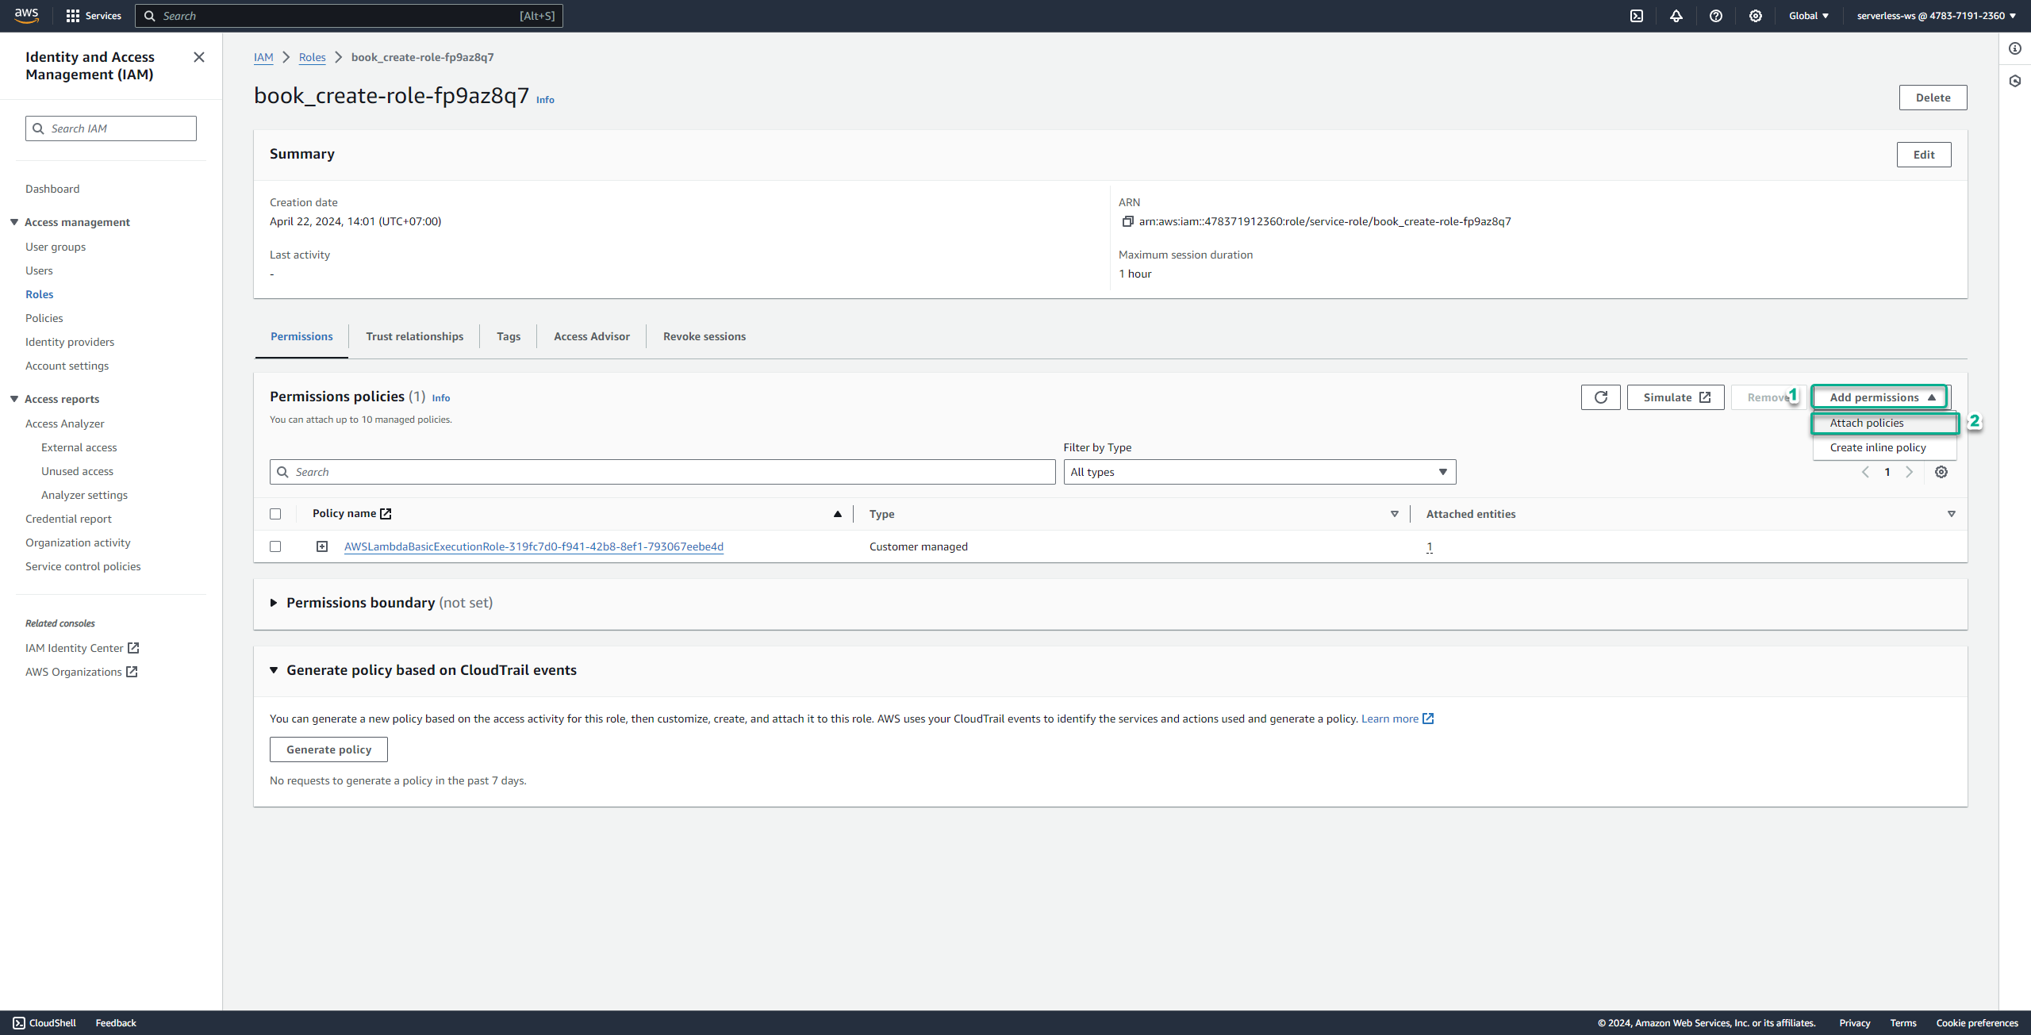Viewport: 2031px width, 1035px height.
Task: Click the AWS logo home icon
Action: coord(26,15)
